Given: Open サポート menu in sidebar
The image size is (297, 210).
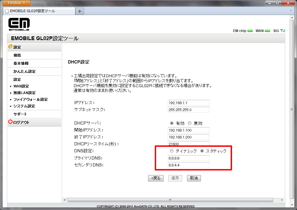Looking at the screenshot, I should [34, 114].
